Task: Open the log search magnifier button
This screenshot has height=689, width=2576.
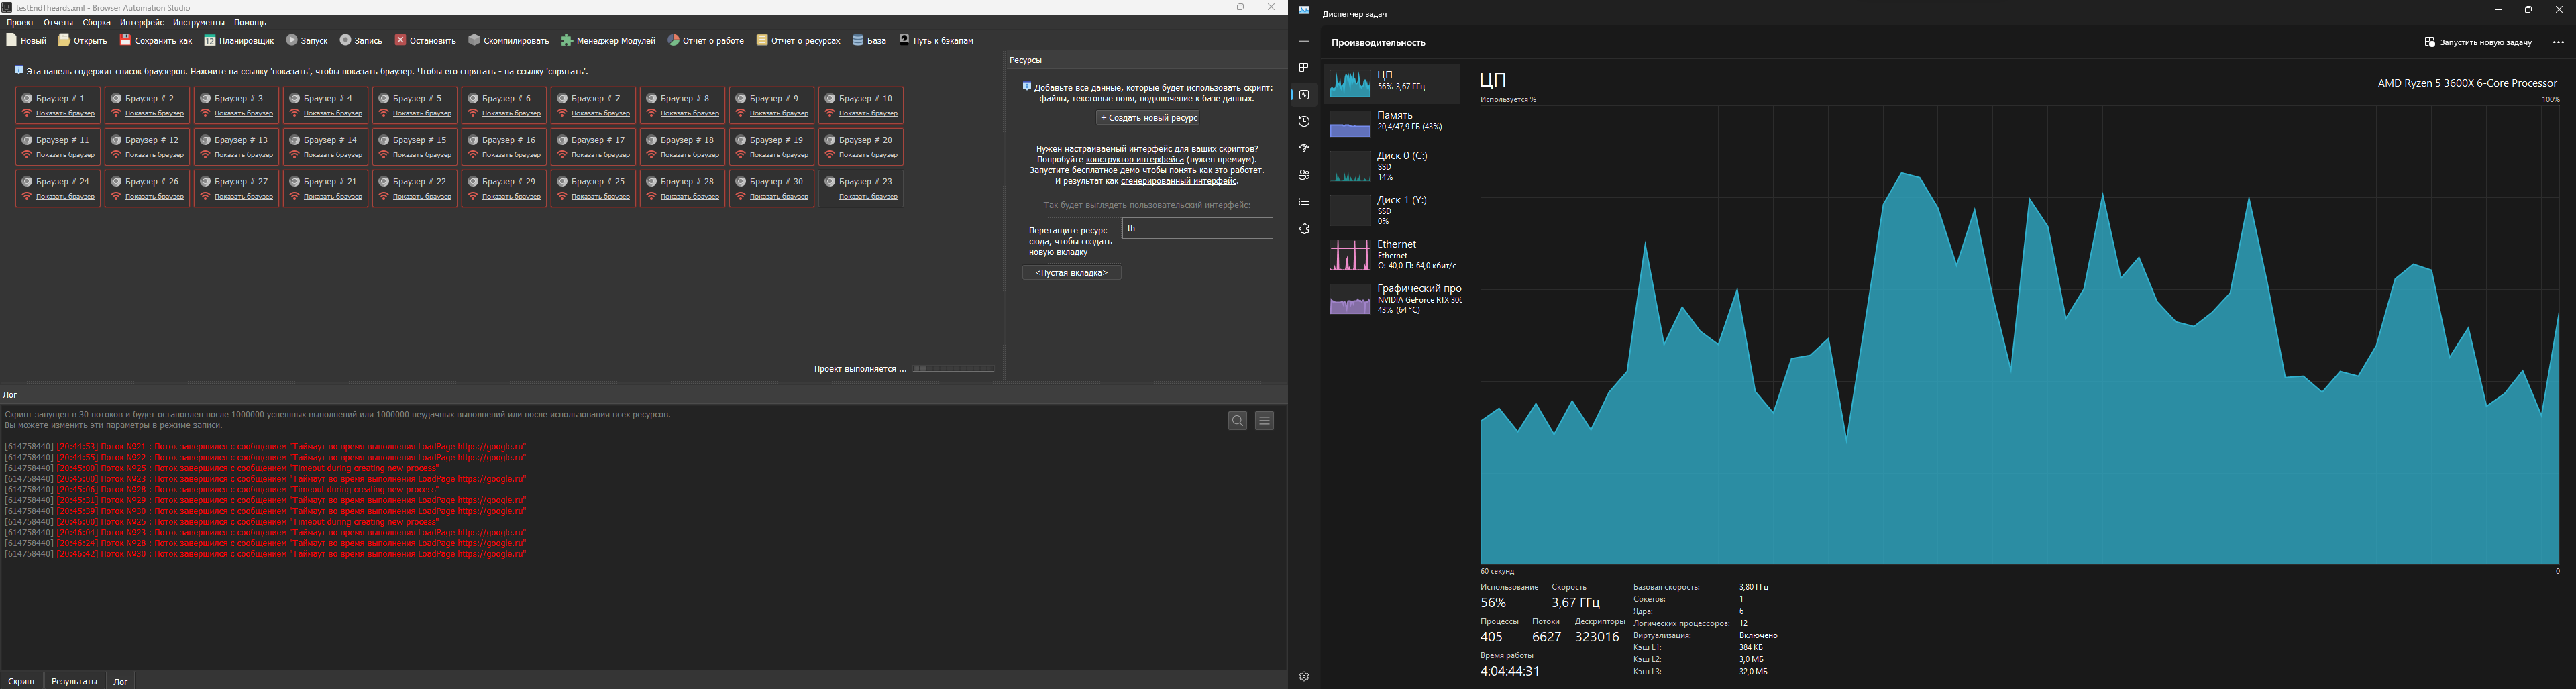Action: click(1237, 421)
